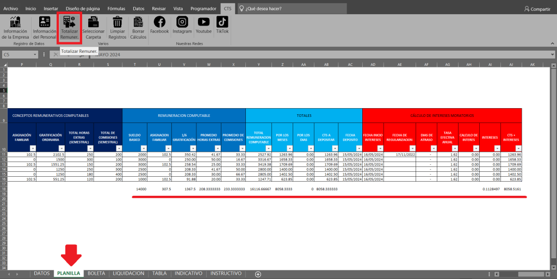Open filter dropdown for FECHA DEPOSITO
557x279 pixels.
[x=359, y=148]
